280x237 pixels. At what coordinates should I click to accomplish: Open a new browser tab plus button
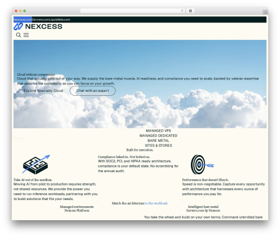(x=265, y=12)
